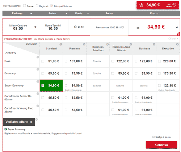The image size is (181, 152).
Task: Open info icon for Standard service
Action: pos(61,44)
